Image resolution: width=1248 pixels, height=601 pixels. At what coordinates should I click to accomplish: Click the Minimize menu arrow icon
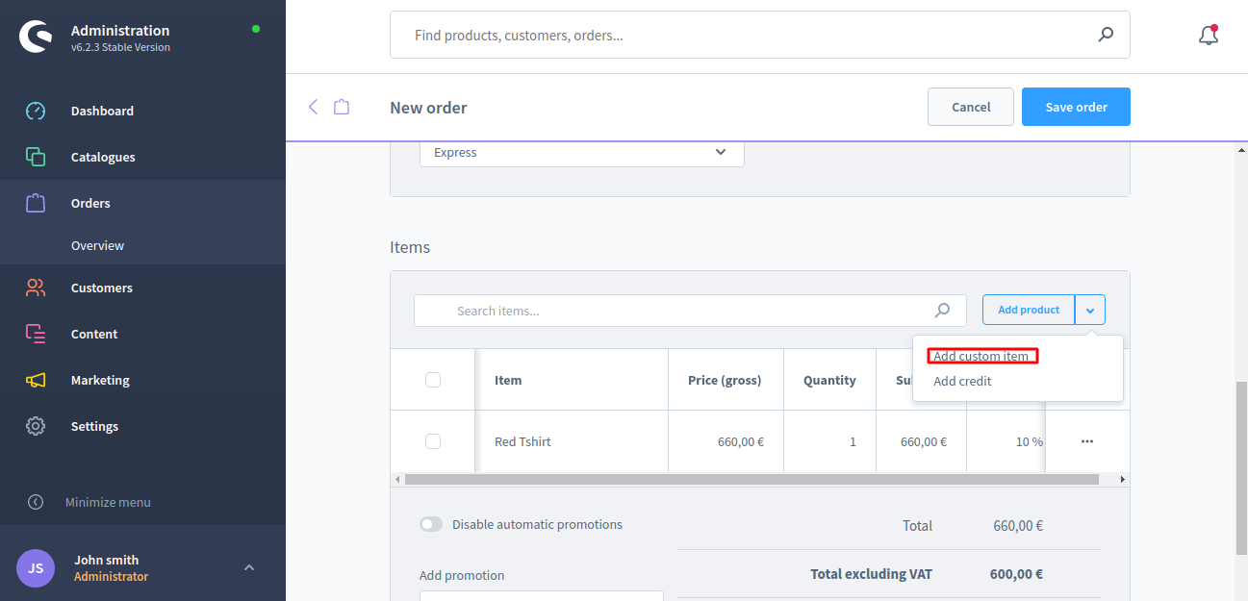[36, 502]
